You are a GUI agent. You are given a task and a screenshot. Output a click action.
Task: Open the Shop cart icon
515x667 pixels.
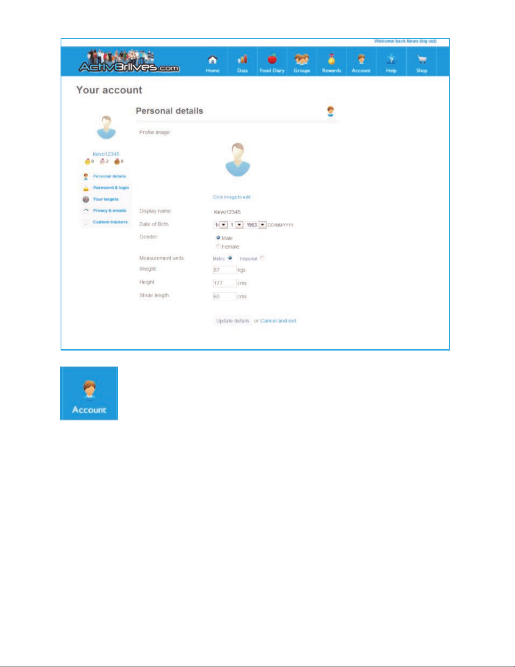[x=421, y=59]
